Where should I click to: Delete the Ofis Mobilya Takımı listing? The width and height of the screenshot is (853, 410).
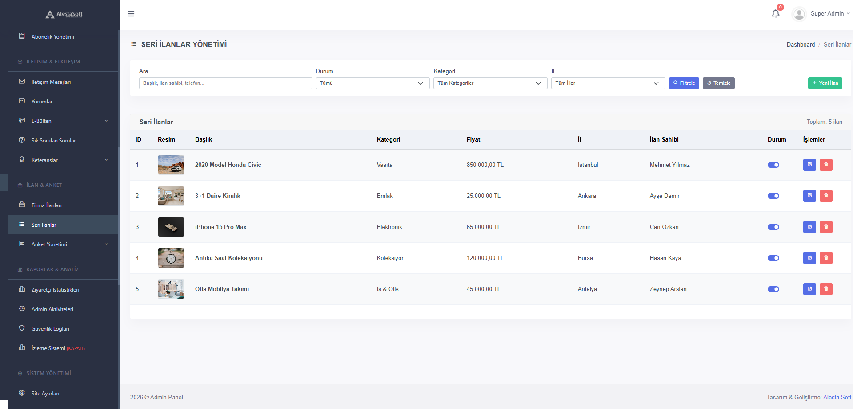pos(826,289)
